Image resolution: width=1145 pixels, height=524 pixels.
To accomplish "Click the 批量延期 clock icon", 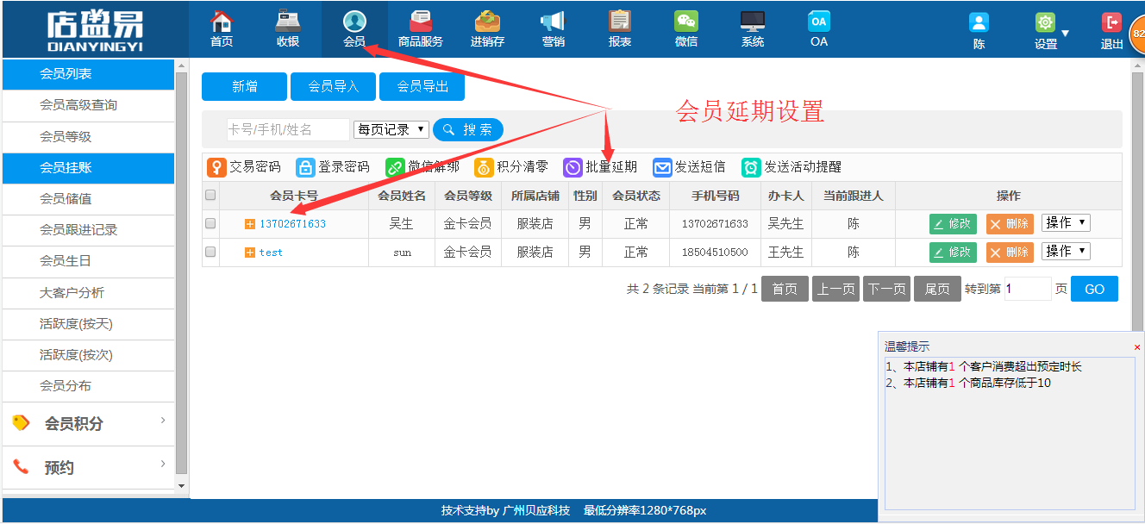I will pyautogui.click(x=572, y=167).
